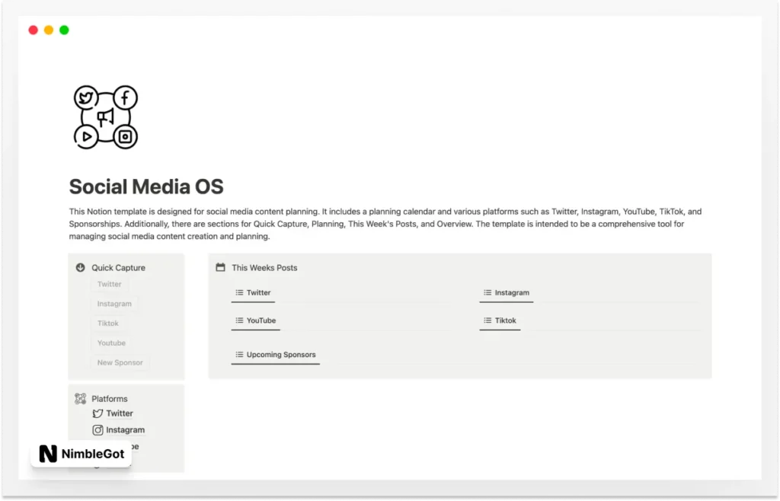The height and width of the screenshot is (501, 780).
Task: Open the Twitter link under Platforms
Action: coord(119,413)
